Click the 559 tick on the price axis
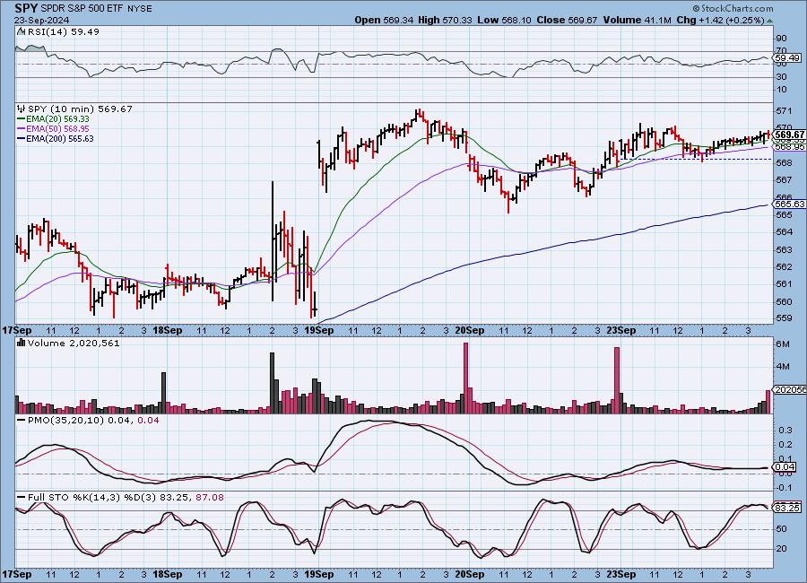Screen dimensions: 807x583 click(784, 318)
